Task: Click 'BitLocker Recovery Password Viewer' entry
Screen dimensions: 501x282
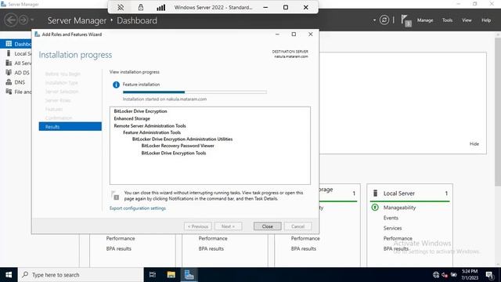Action: [178, 146]
